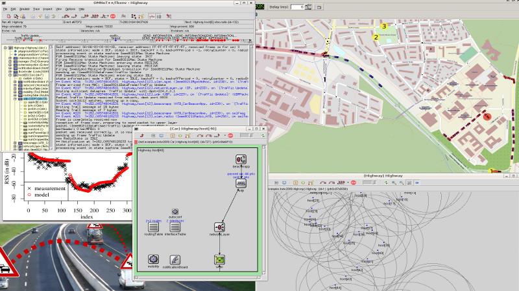Click the Car window horizontal scrollbar
519x291 pixels.
point(198,277)
